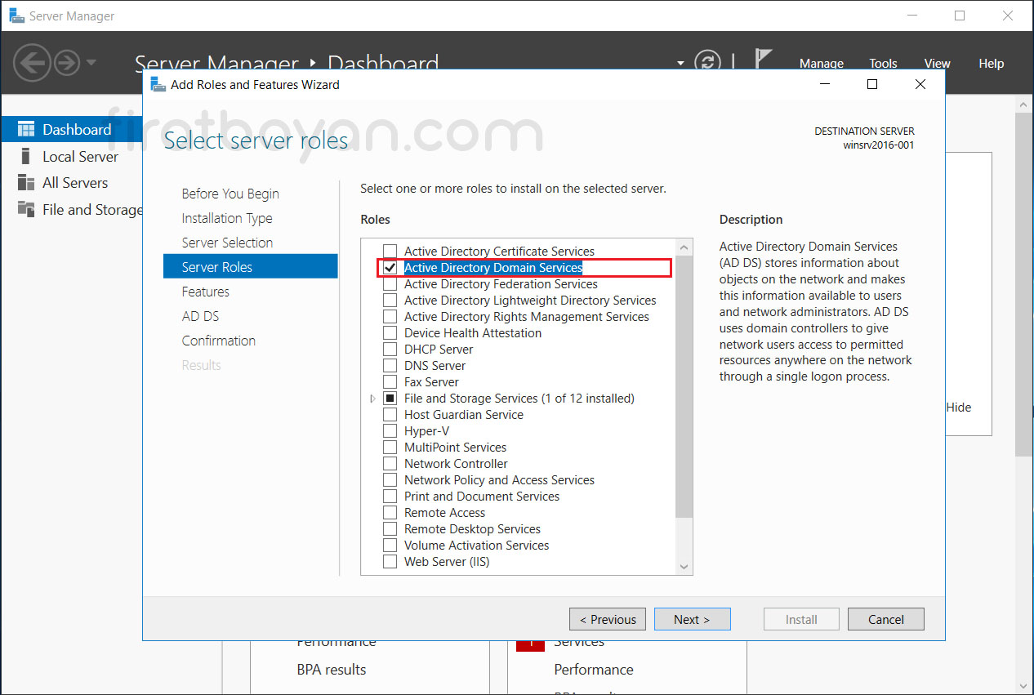Click the wizard title bar icon
The height and width of the screenshot is (695, 1034).
[158, 84]
